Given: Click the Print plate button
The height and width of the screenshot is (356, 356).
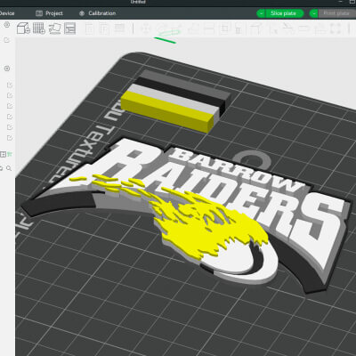Looking at the screenshot, I should pyautogui.click(x=336, y=13).
